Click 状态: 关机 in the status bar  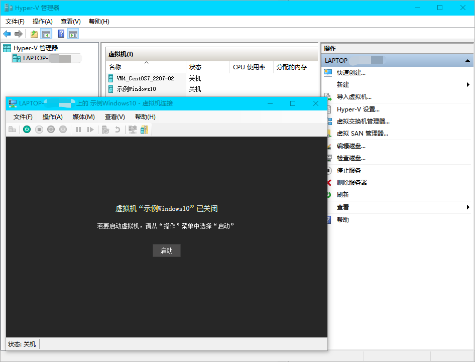(x=22, y=344)
